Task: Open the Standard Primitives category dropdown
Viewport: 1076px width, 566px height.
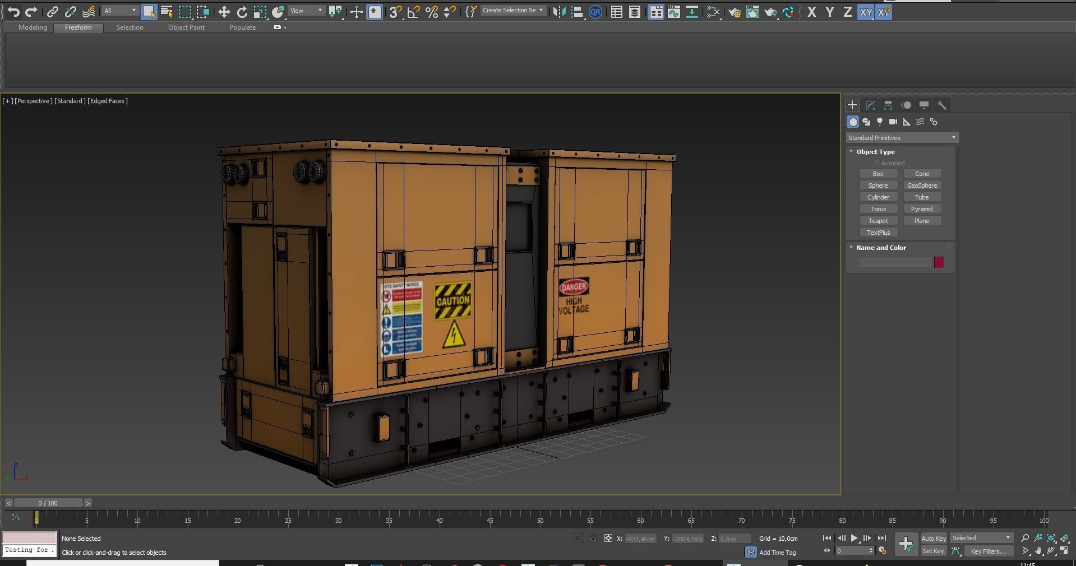Action: pyautogui.click(x=902, y=138)
